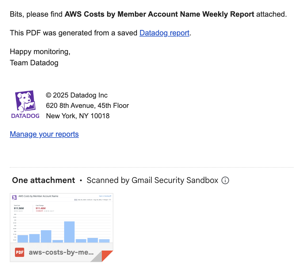Click the purple Datadog dog logo
This screenshot has height=271, width=294.
coord(25,101)
